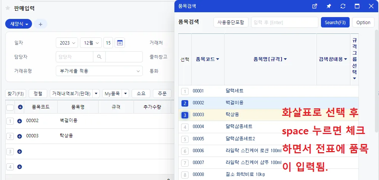Open 품목검색 in a new window icon
379x180 pixels.
[x=314, y=6]
